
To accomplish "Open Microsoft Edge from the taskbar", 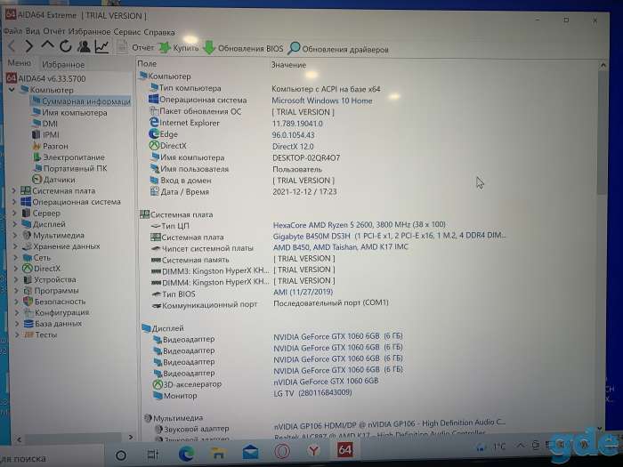I will pyautogui.click(x=186, y=453).
